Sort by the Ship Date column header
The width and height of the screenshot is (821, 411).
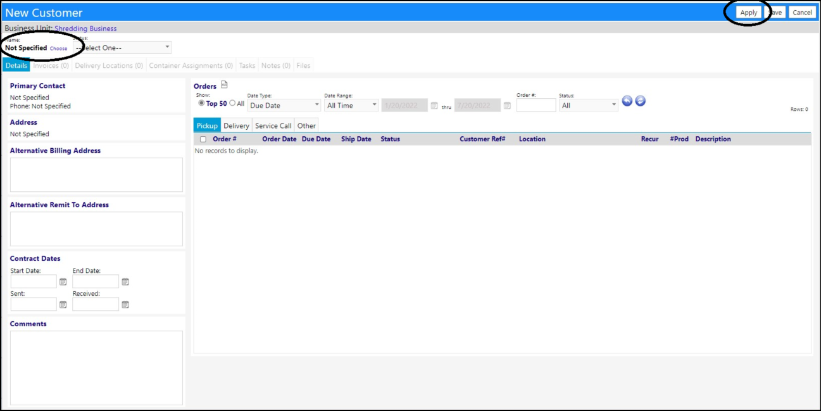356,139
